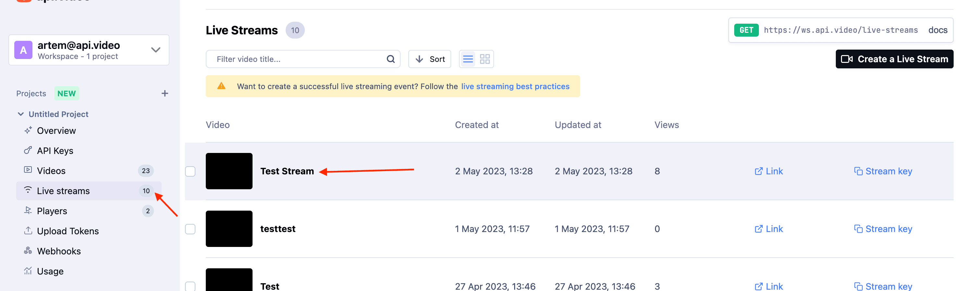The width and height of the screenshot is (977, 291).
Task: Open the Usage page
Action: click(50, 271)
